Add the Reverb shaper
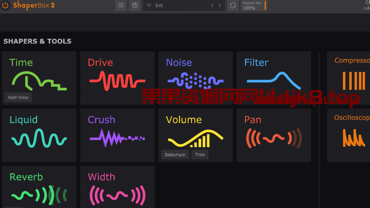 [39, 187]
